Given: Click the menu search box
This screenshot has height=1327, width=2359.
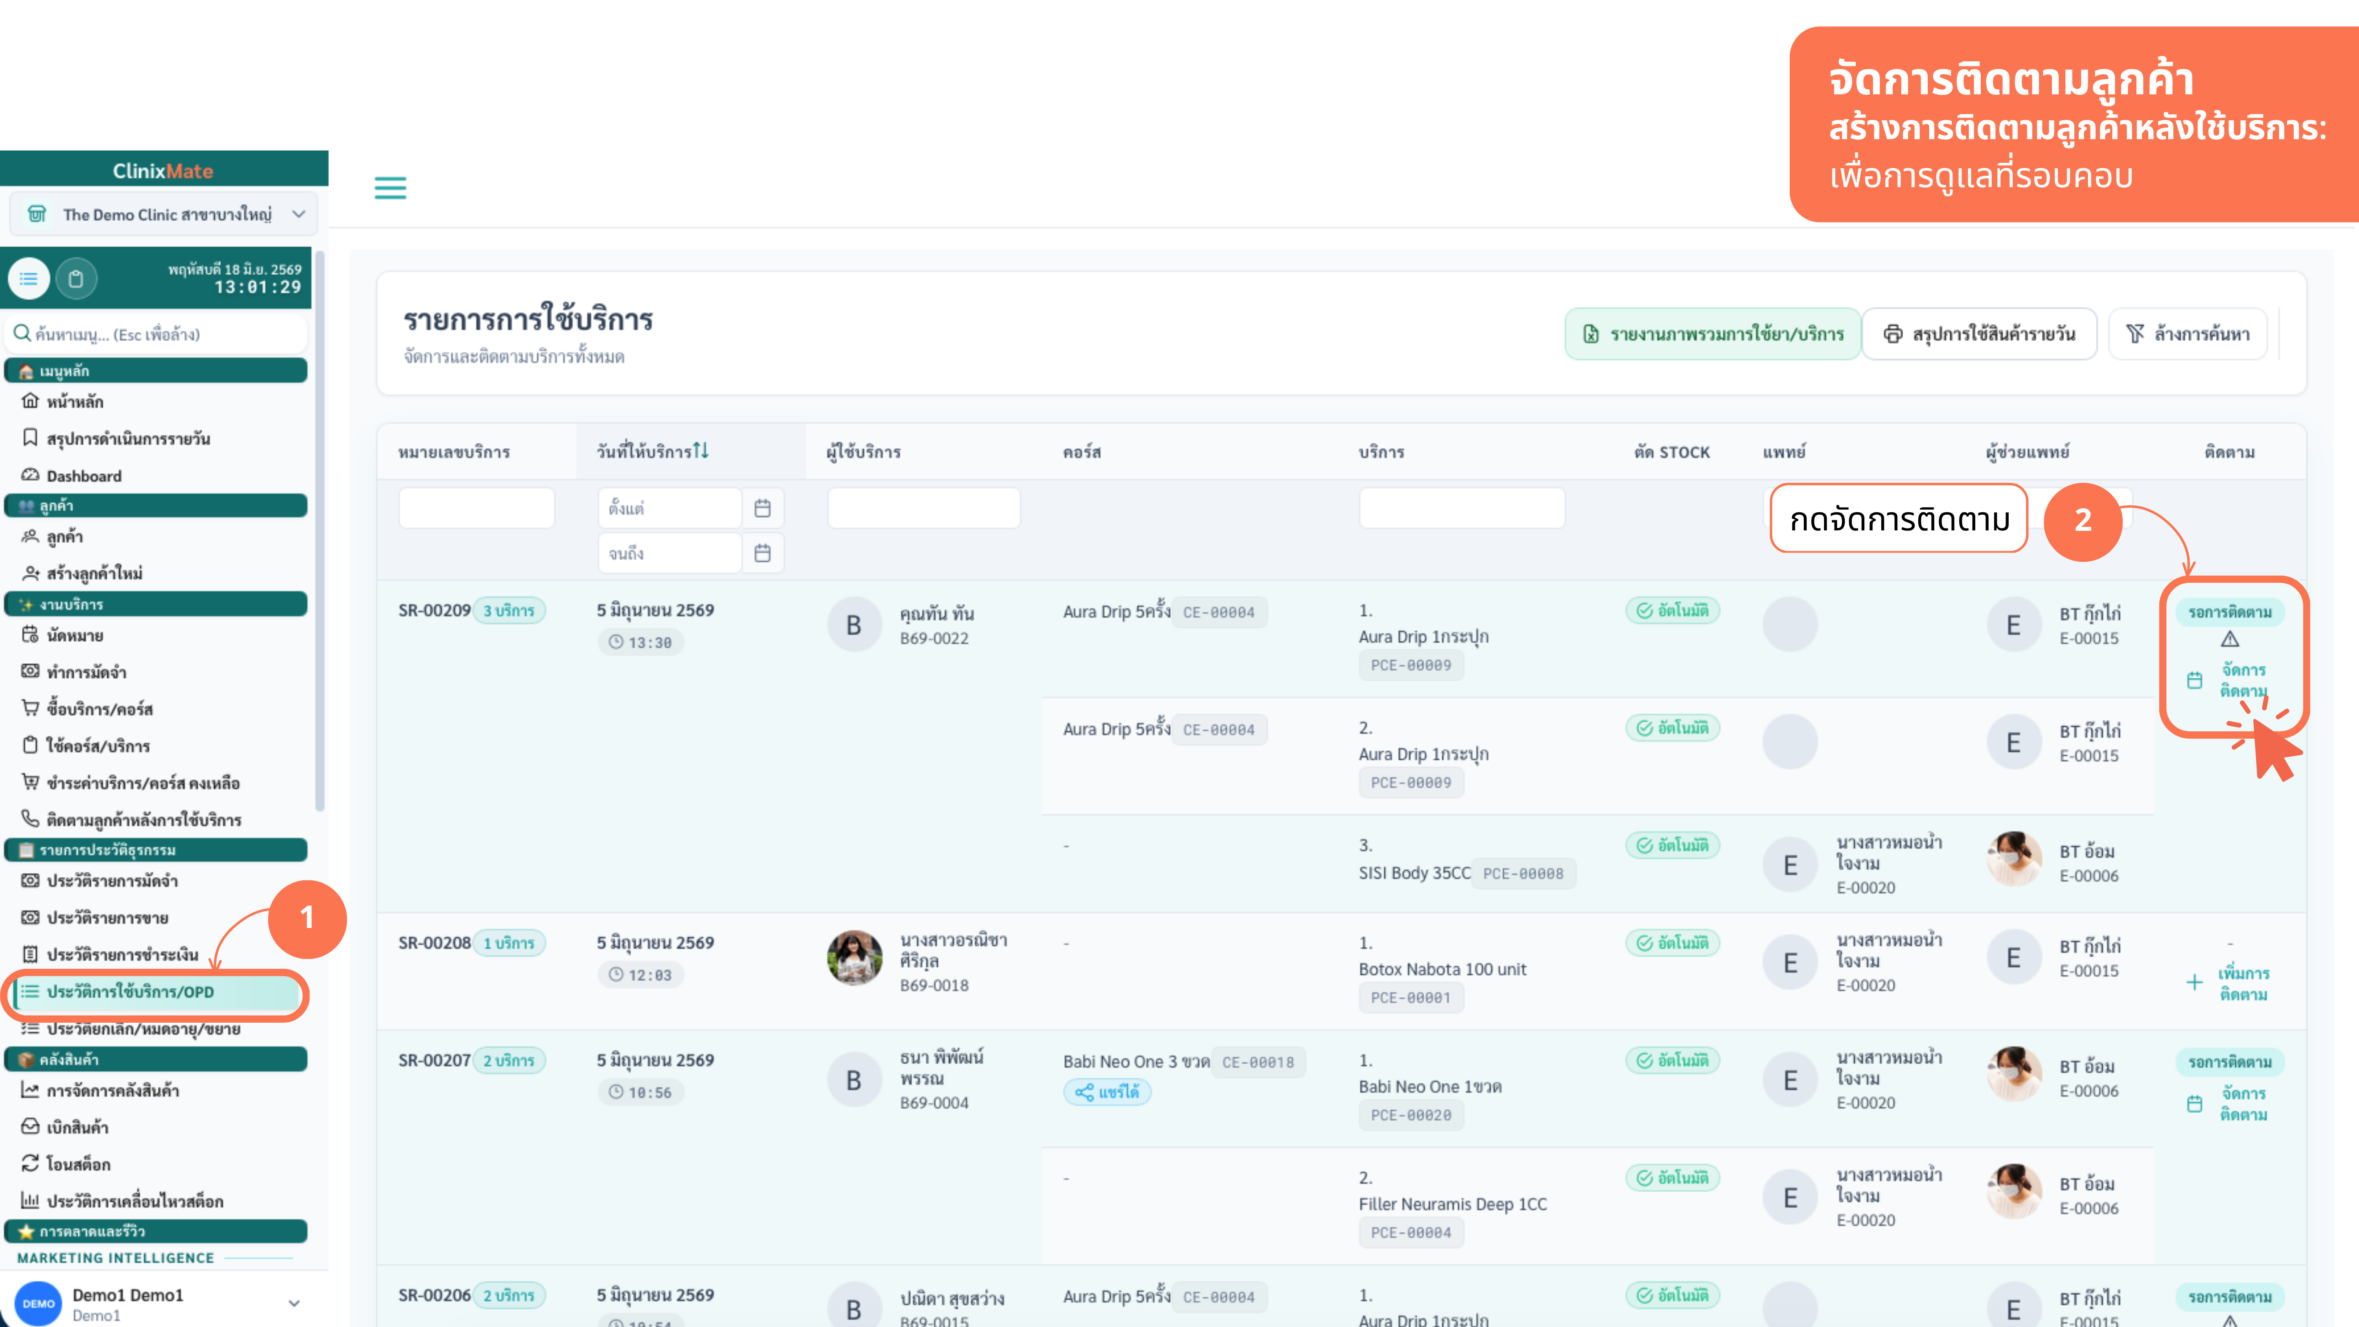Looking at the screenshot, I should click(x=156, y=333).
